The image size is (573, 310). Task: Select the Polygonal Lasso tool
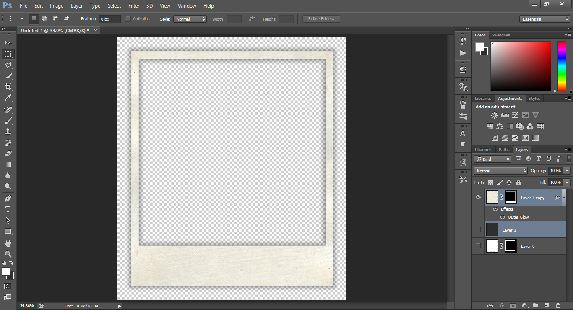pyautogui.click(x=8, y=65)
